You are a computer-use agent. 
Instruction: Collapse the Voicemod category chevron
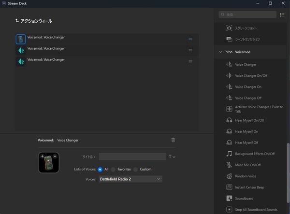pyautogui.click(x=220, y=52)
